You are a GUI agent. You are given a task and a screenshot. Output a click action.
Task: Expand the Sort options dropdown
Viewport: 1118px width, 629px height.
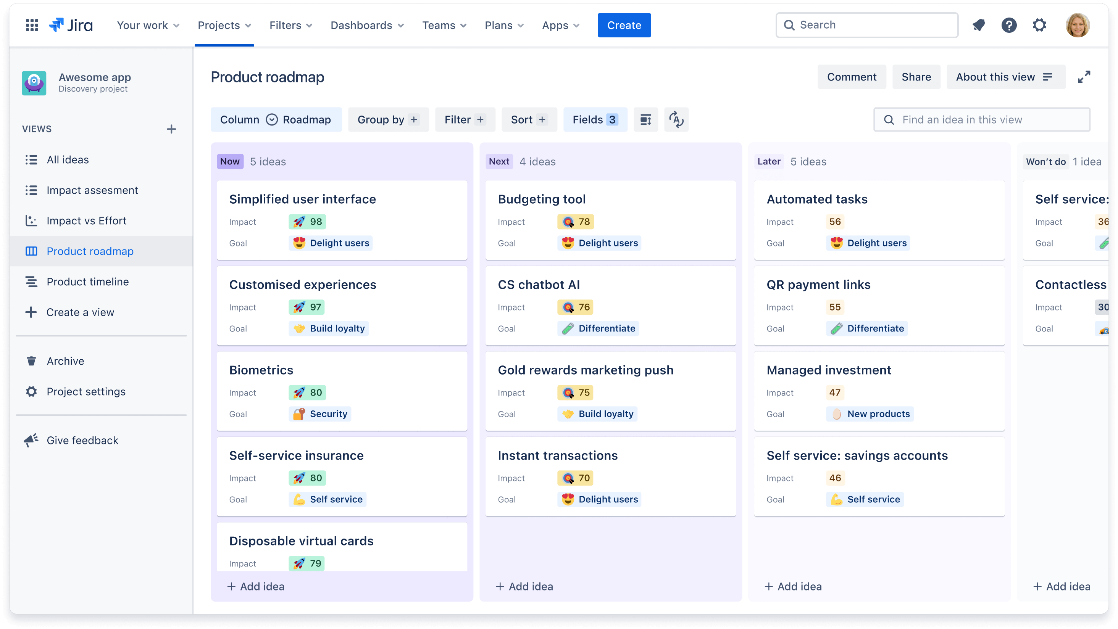point(528,120)
